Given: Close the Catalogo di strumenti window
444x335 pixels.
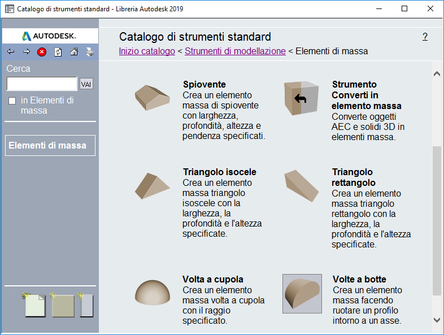Looking at the screenshot, I should tap(430, 9).
